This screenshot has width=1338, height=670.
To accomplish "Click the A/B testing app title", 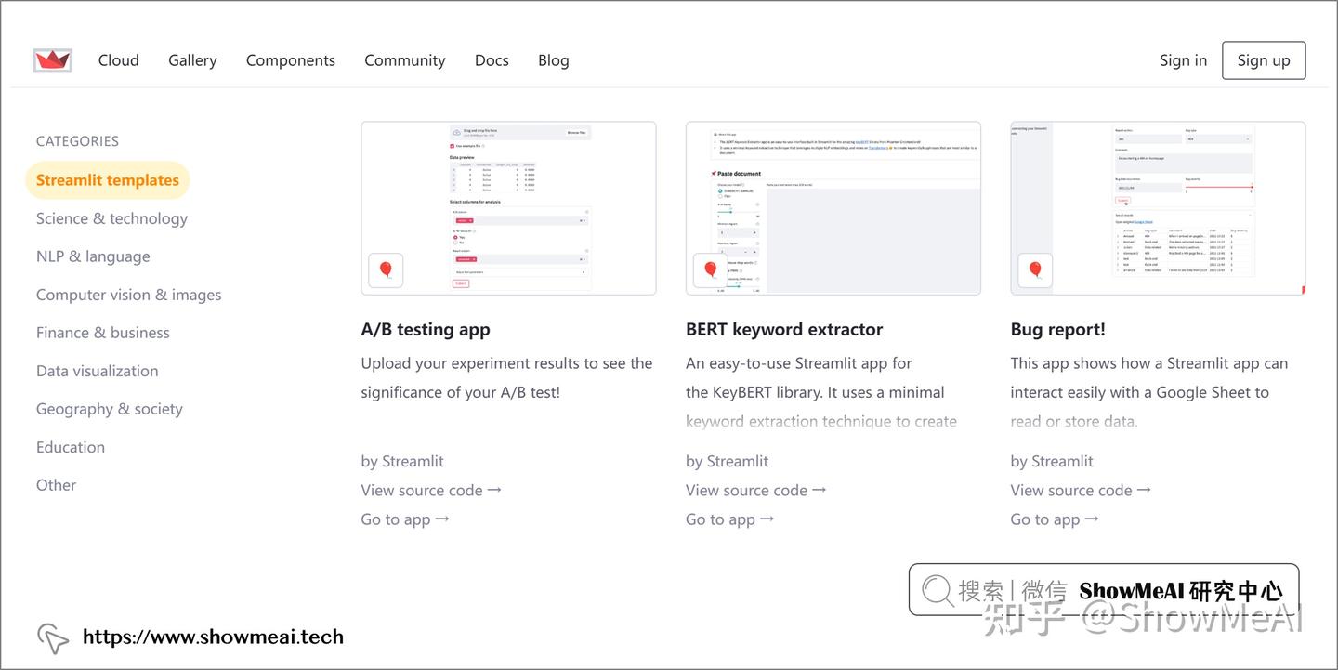I will (426, 329).
